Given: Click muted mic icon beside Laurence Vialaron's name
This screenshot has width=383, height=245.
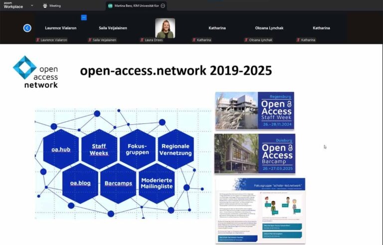Looking at the screenshot, I should coord(38,40).
